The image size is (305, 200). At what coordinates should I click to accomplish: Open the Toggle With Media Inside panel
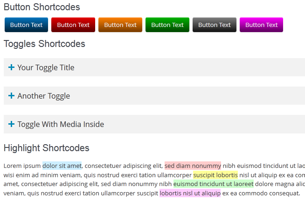point(154,124)
